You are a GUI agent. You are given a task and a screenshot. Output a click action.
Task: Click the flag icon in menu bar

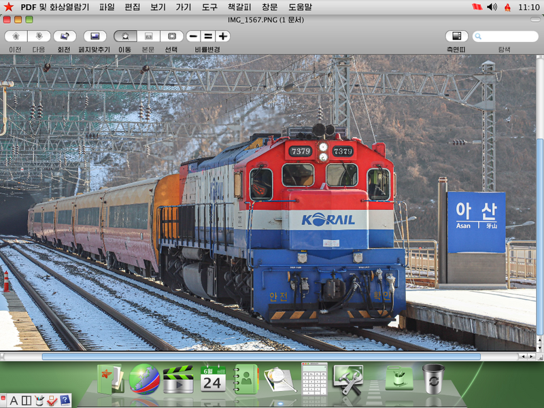pyautogui.click(x=477, y=7)
